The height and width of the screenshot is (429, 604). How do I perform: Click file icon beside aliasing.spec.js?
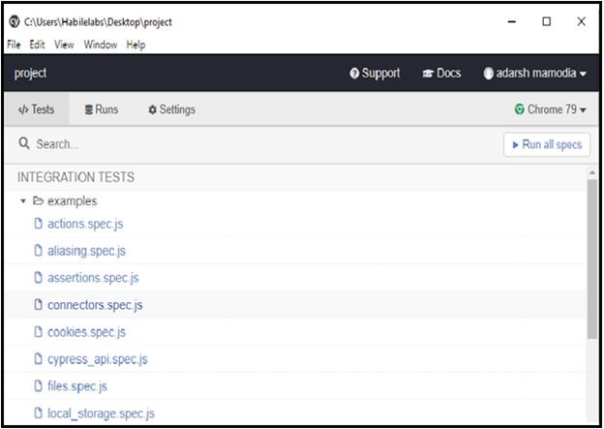pyautogui.click(x=38, y=251)
